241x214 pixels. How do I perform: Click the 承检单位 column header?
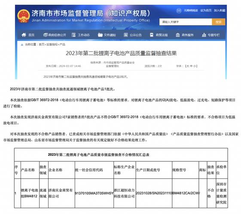[x=222, y=170]
